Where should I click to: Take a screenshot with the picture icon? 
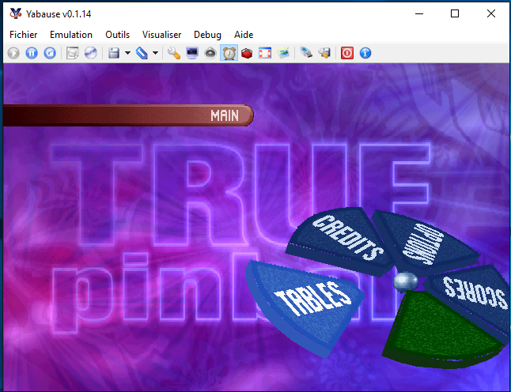(x=283, y=53)
